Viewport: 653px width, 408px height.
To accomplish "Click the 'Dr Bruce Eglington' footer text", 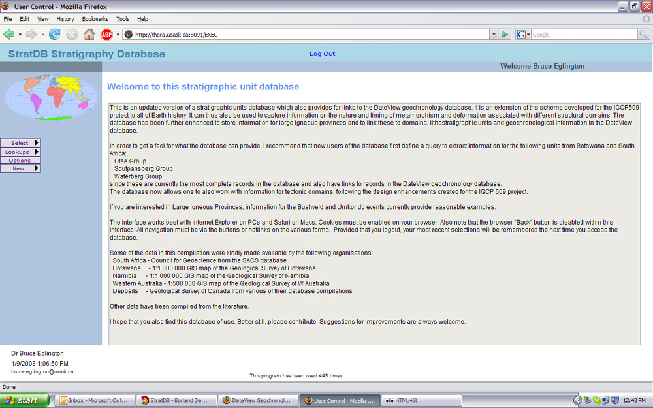I will coord(37,353).
